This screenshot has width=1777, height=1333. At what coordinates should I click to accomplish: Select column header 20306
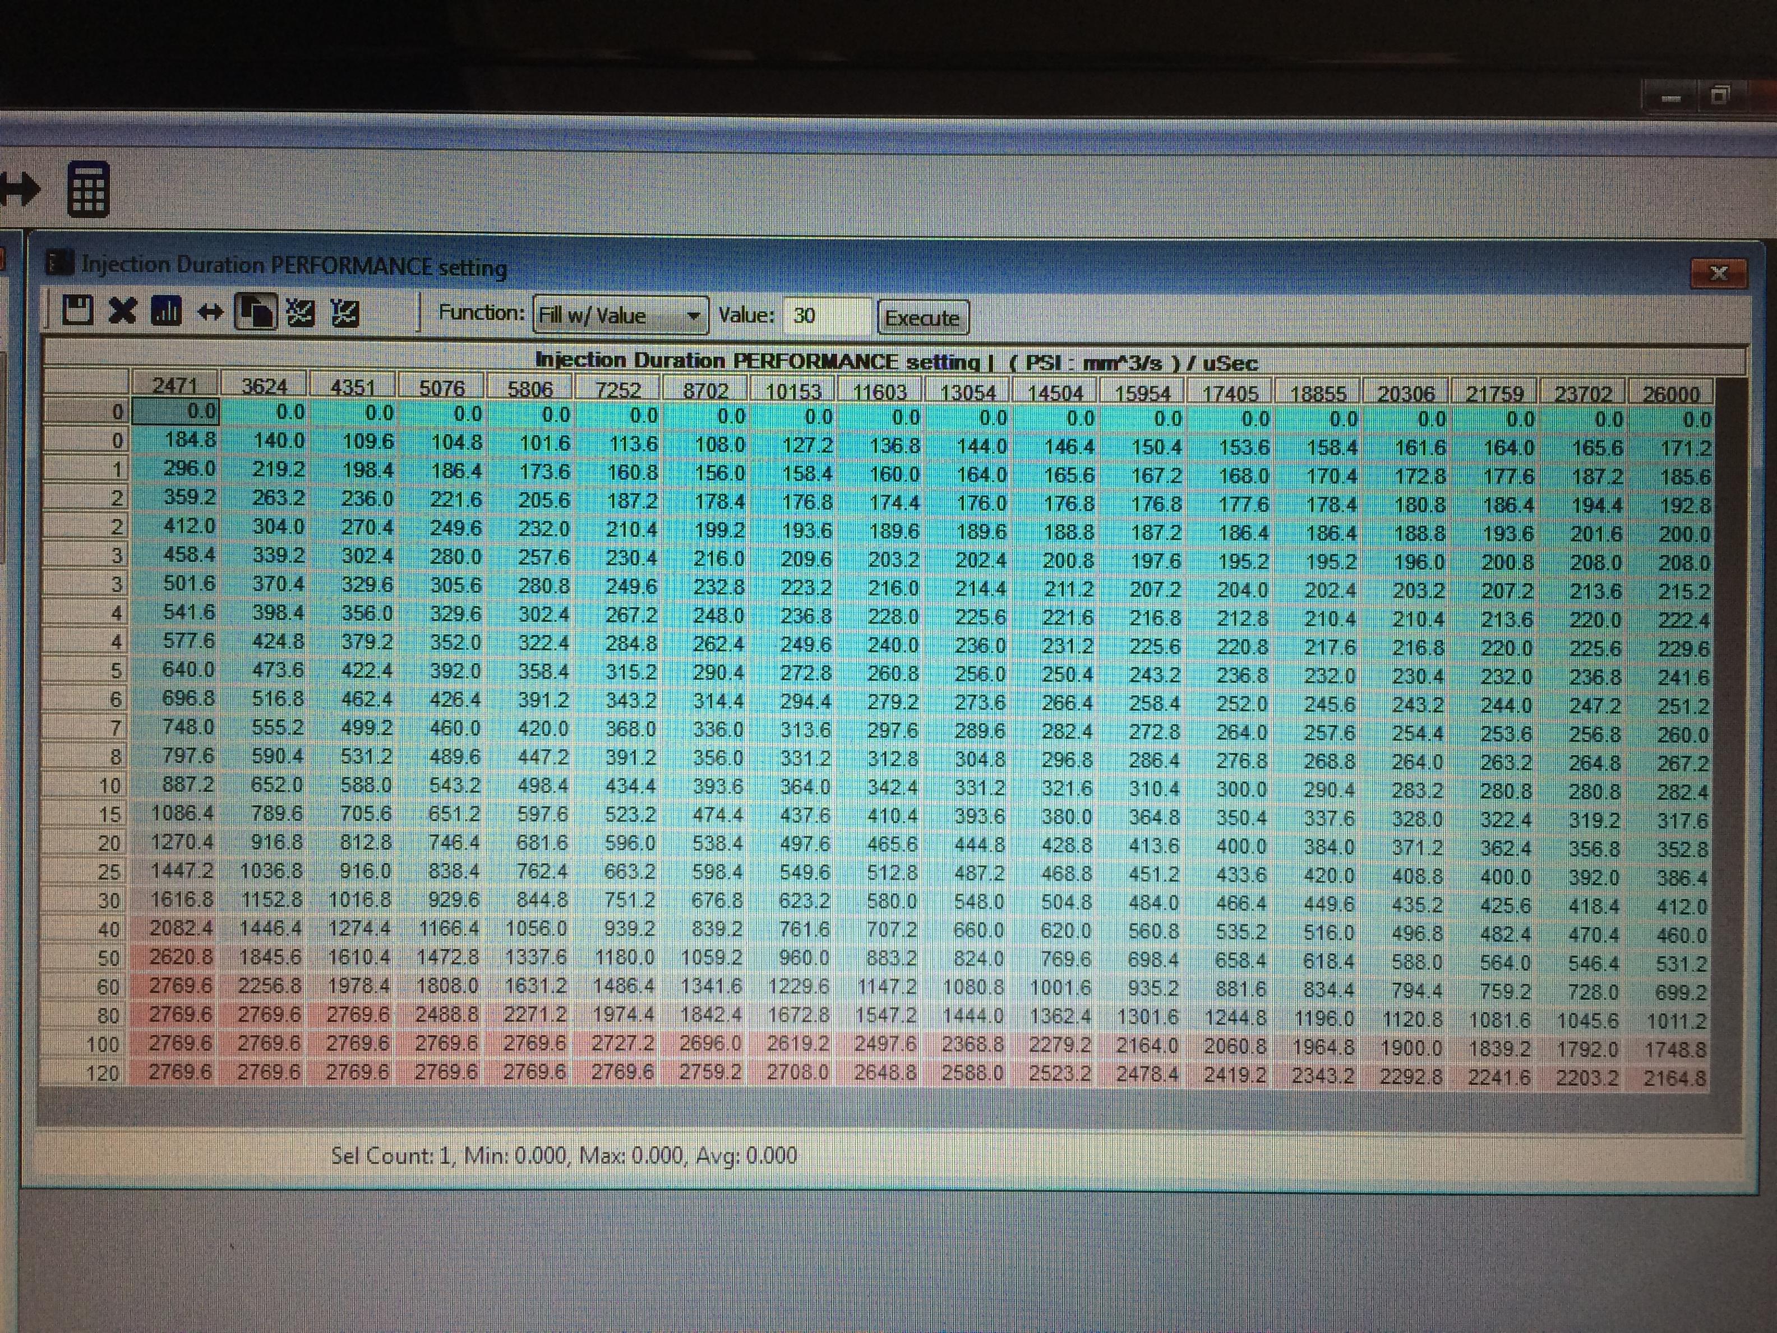pyautogui.click(x=1407, y=394)
